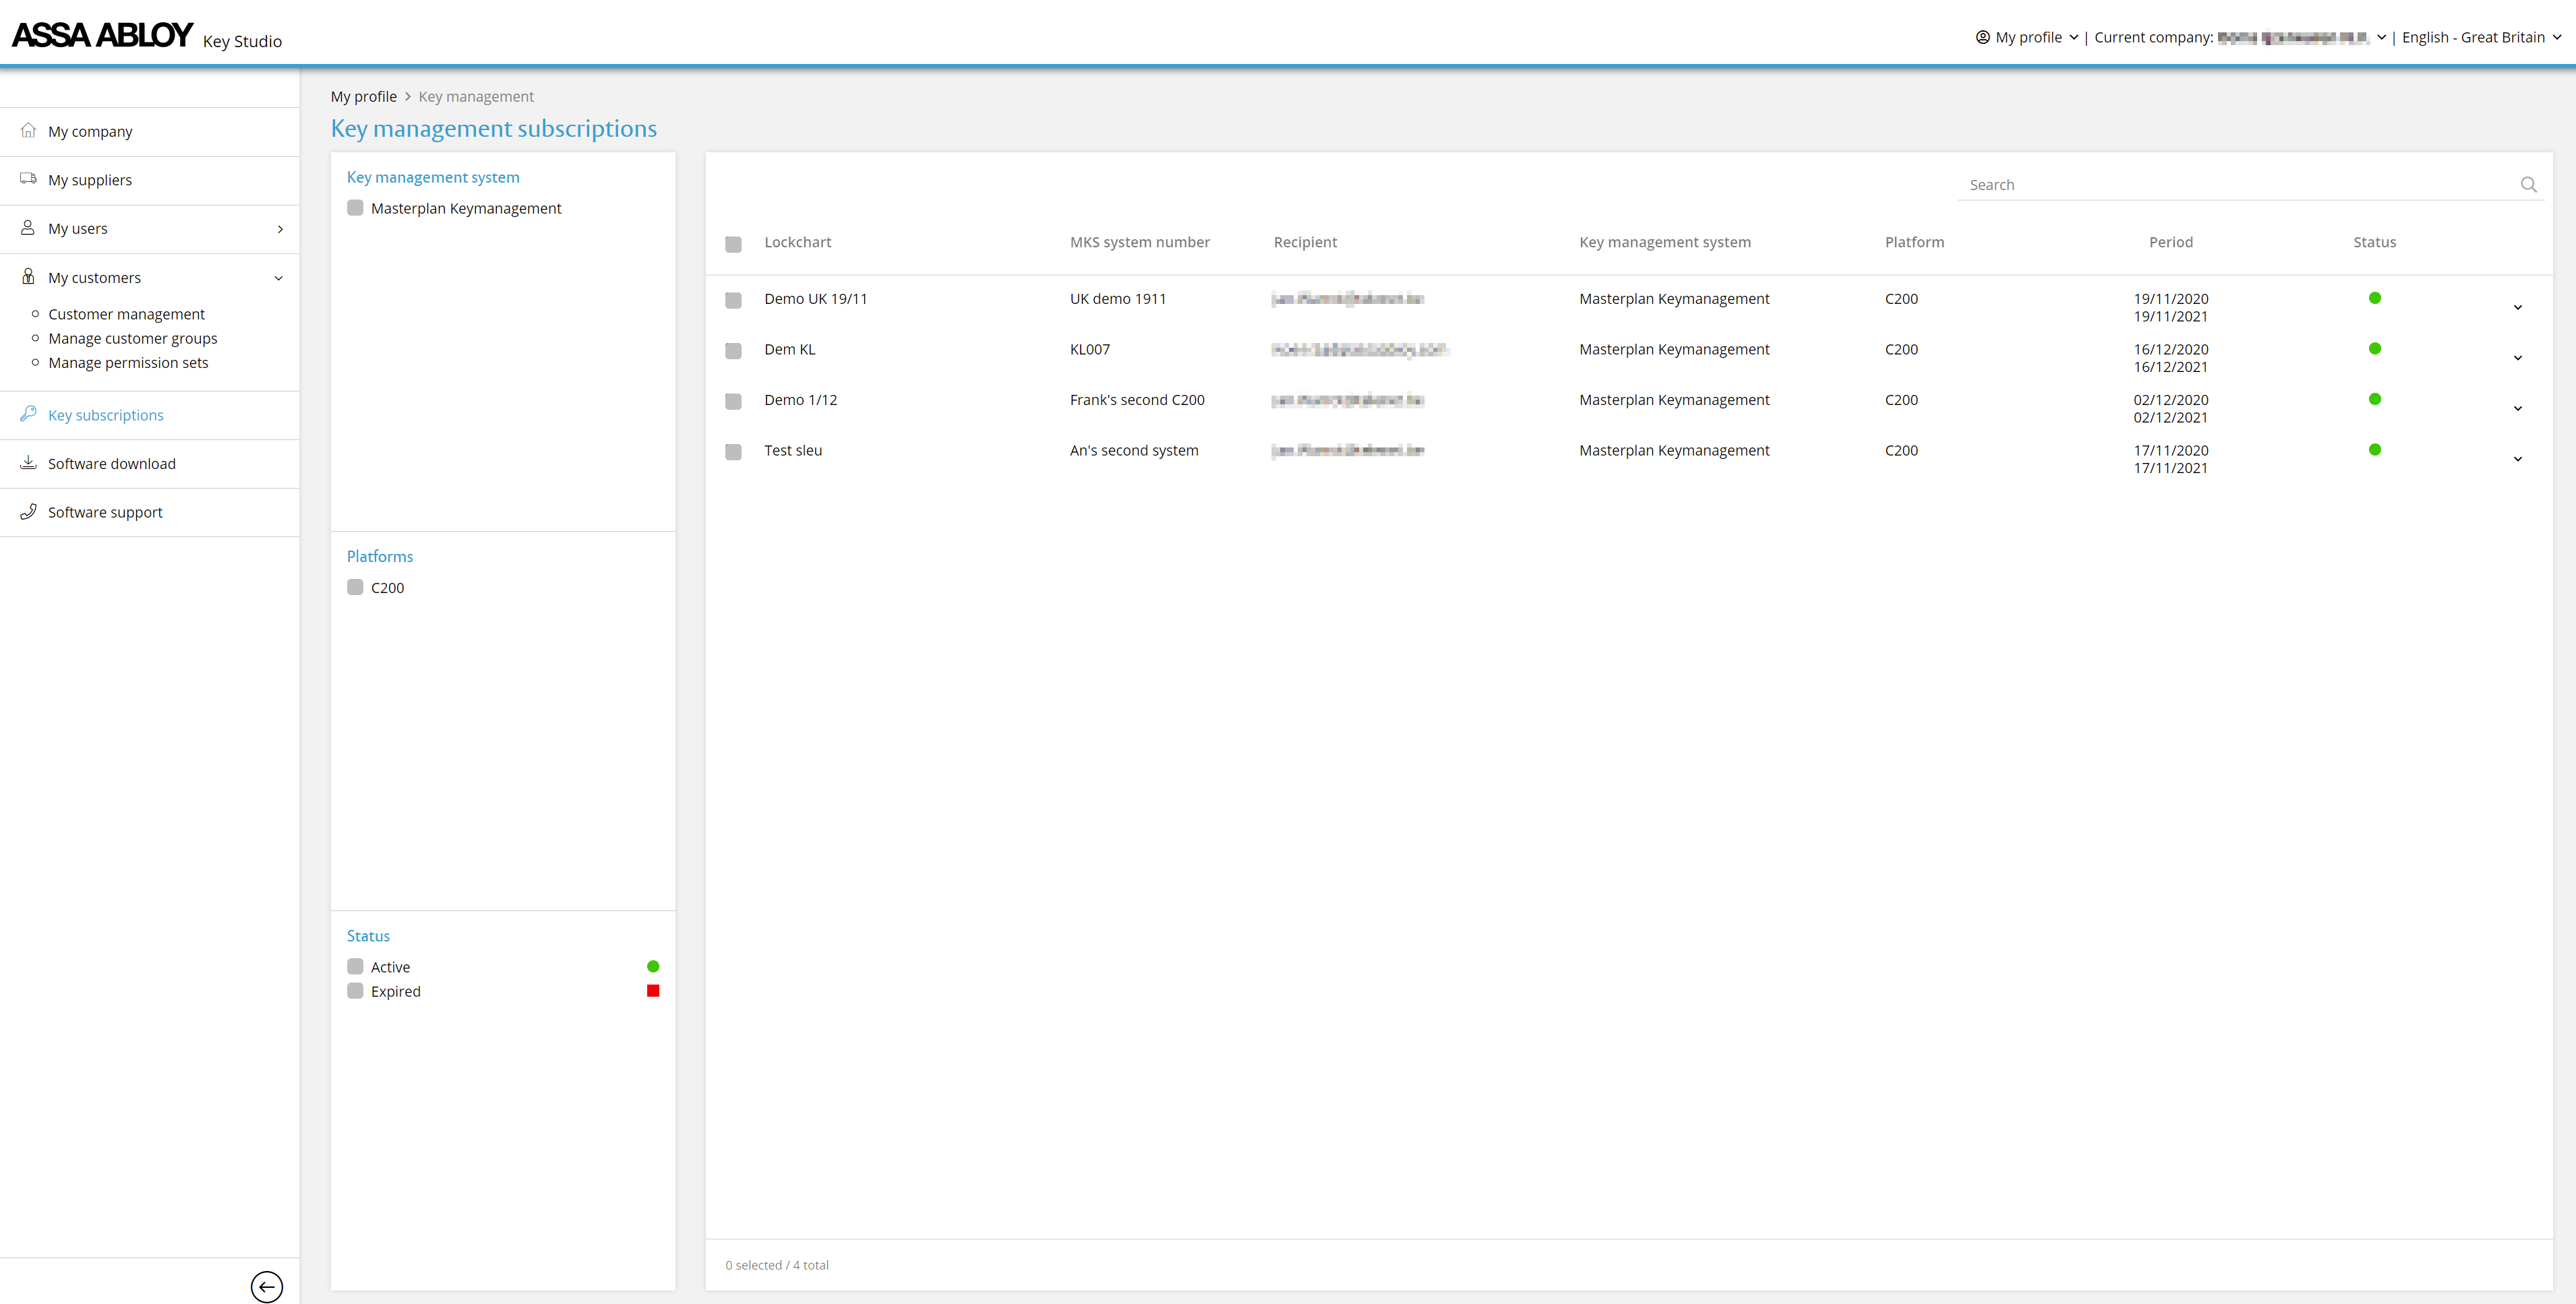Click the My profile breadcrumb link
2576x1304 pixels.
[363, 96]
